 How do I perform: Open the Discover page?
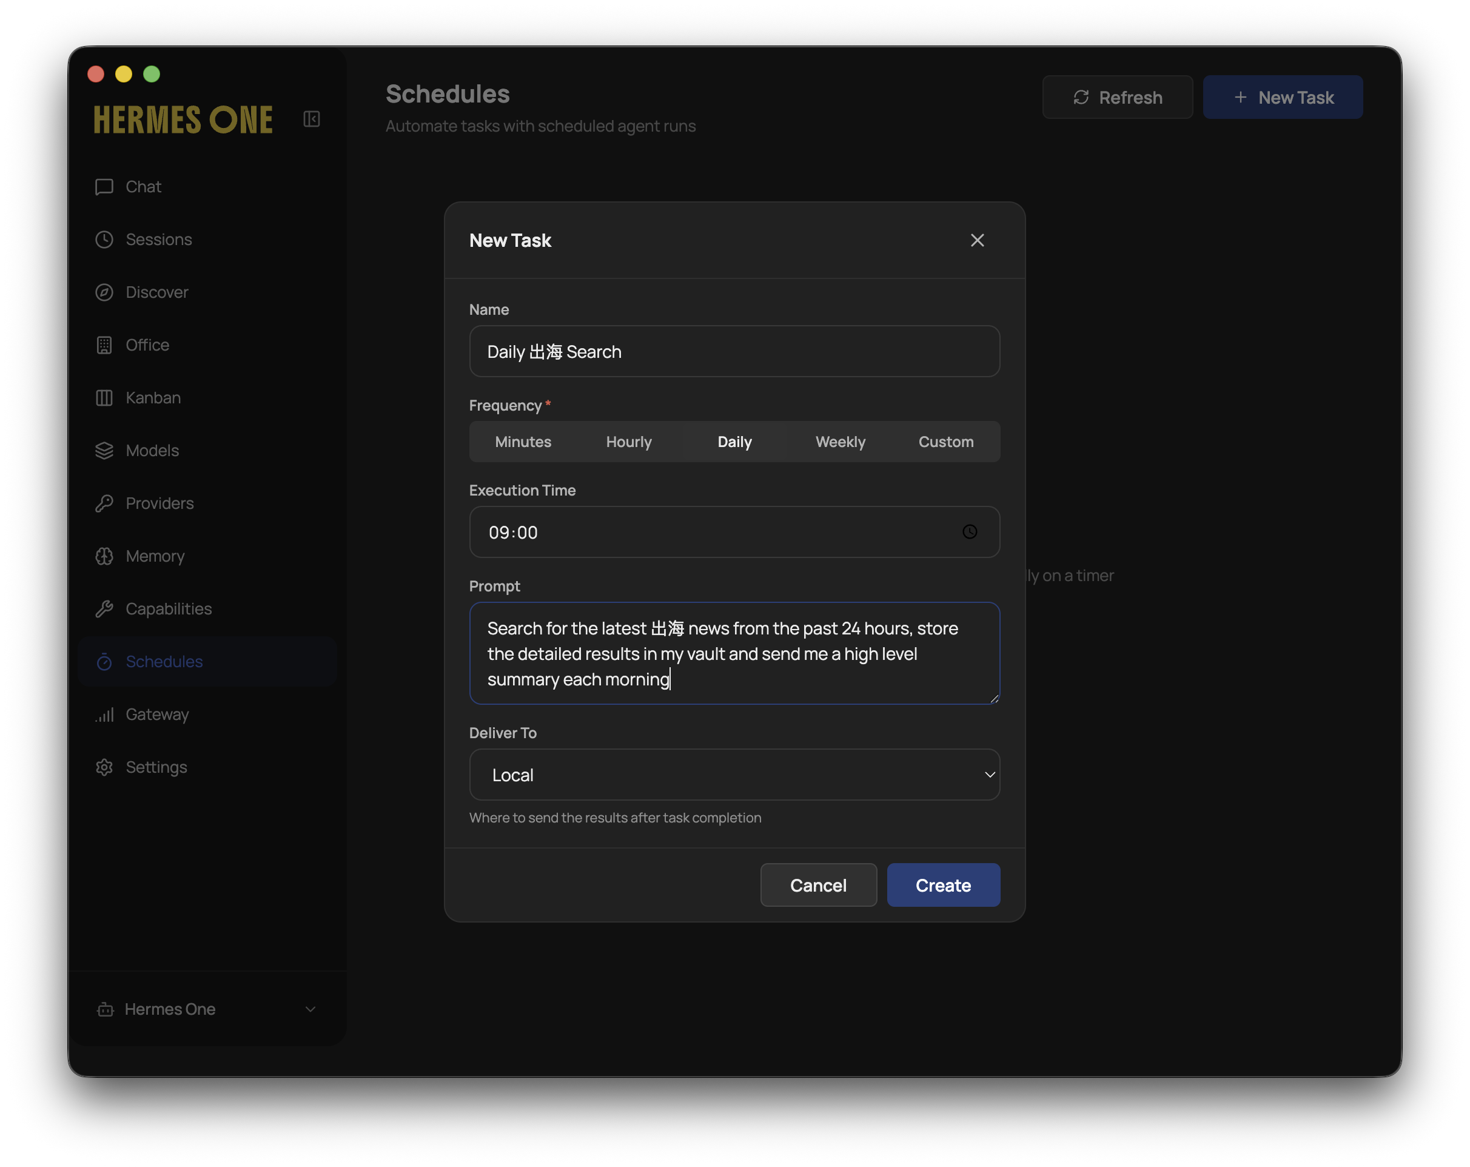[207, 292]
